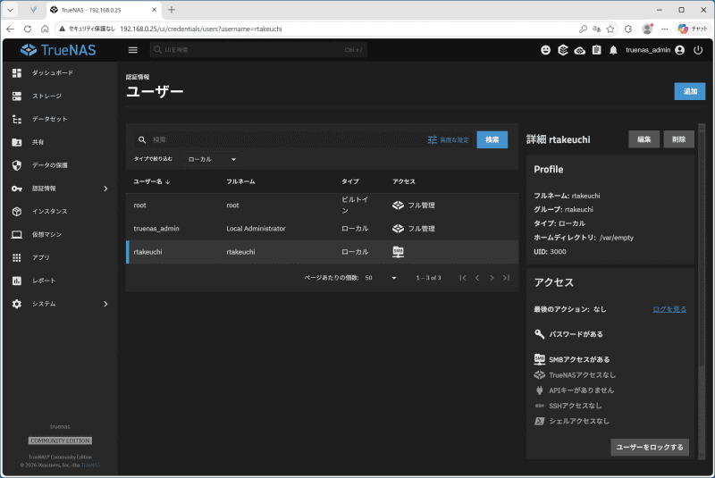This screenshot has width=715, height=478.
Task: Click the Lock User button
Action: pos(650,448)
